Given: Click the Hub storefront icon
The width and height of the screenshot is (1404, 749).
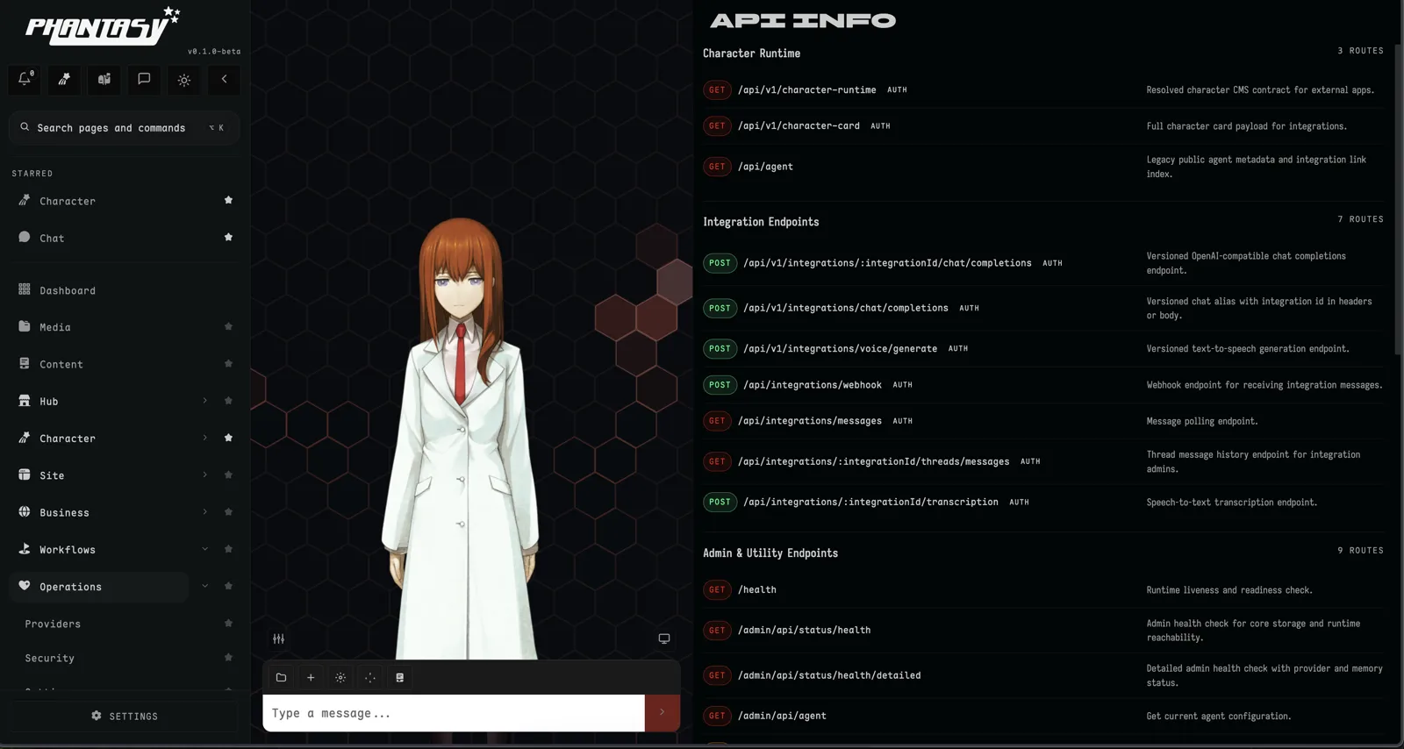Looking at the screenshot, I should coord(25,401).
